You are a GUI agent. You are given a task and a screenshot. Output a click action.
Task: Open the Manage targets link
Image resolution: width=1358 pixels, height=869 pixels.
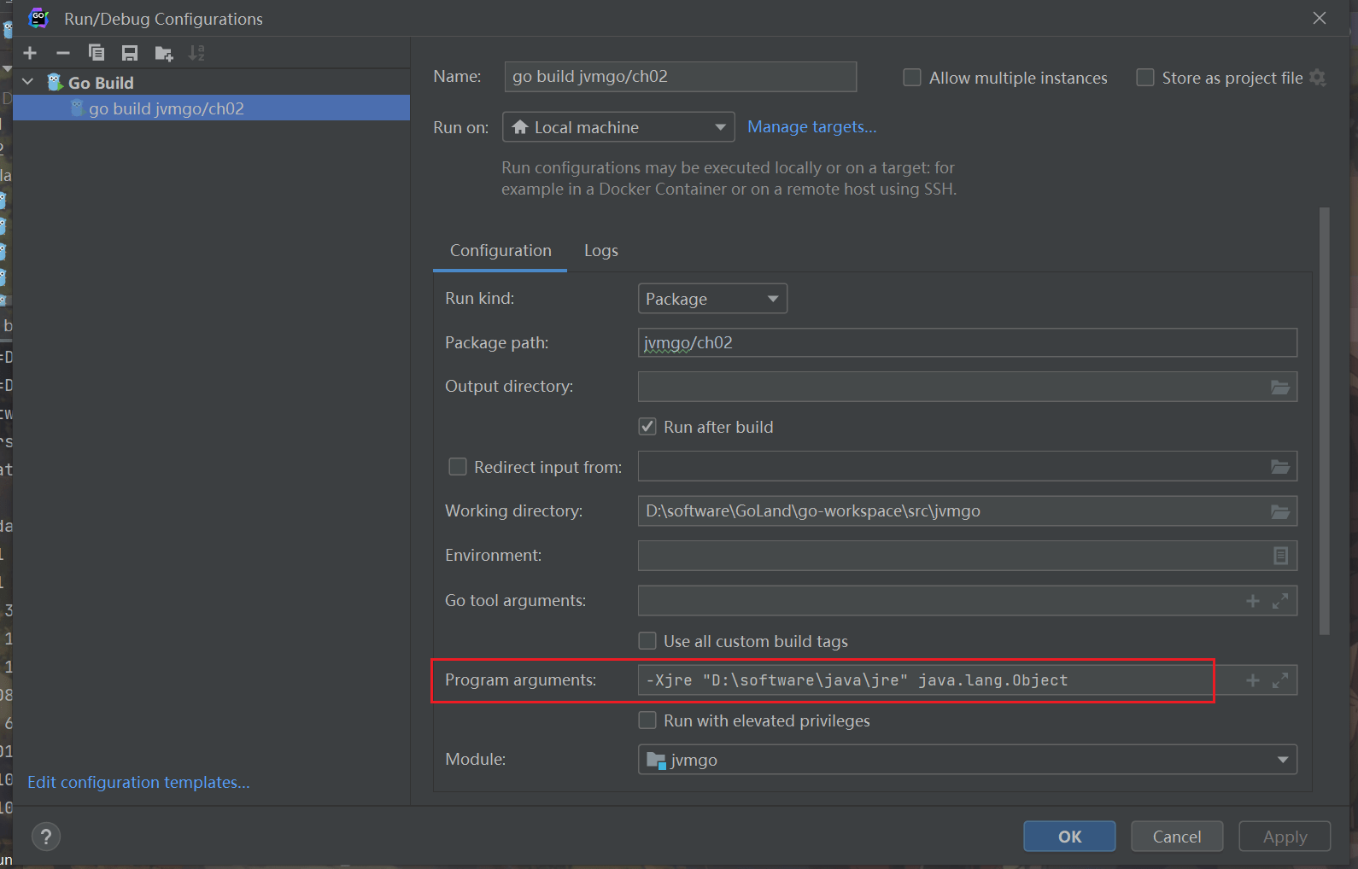811,126
